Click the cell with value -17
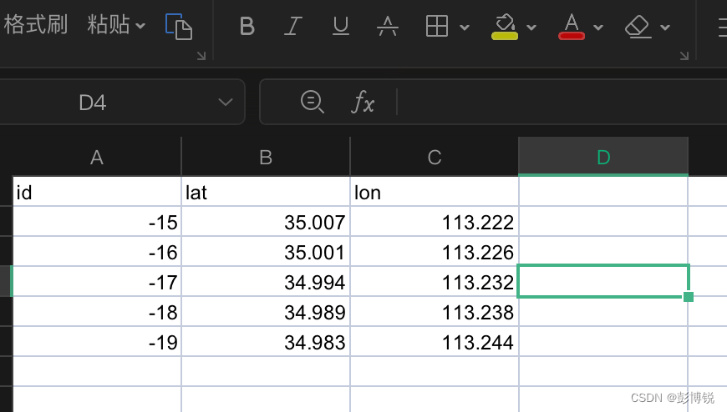 (97, 281)
